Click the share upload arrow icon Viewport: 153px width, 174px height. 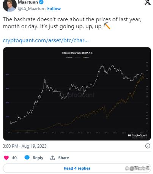click(52, 158)
